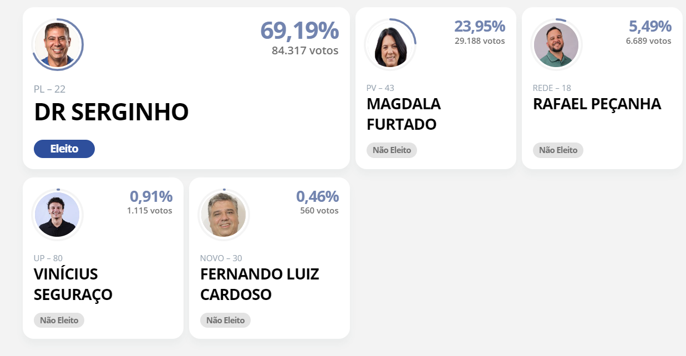Click the NOVO – 30 party label
The width and height of the screenshot is (686, 356).
tap(221, 258)
